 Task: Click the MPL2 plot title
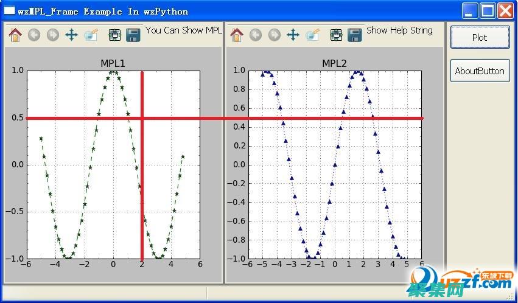pyautogui.click(x=334, y=63)
